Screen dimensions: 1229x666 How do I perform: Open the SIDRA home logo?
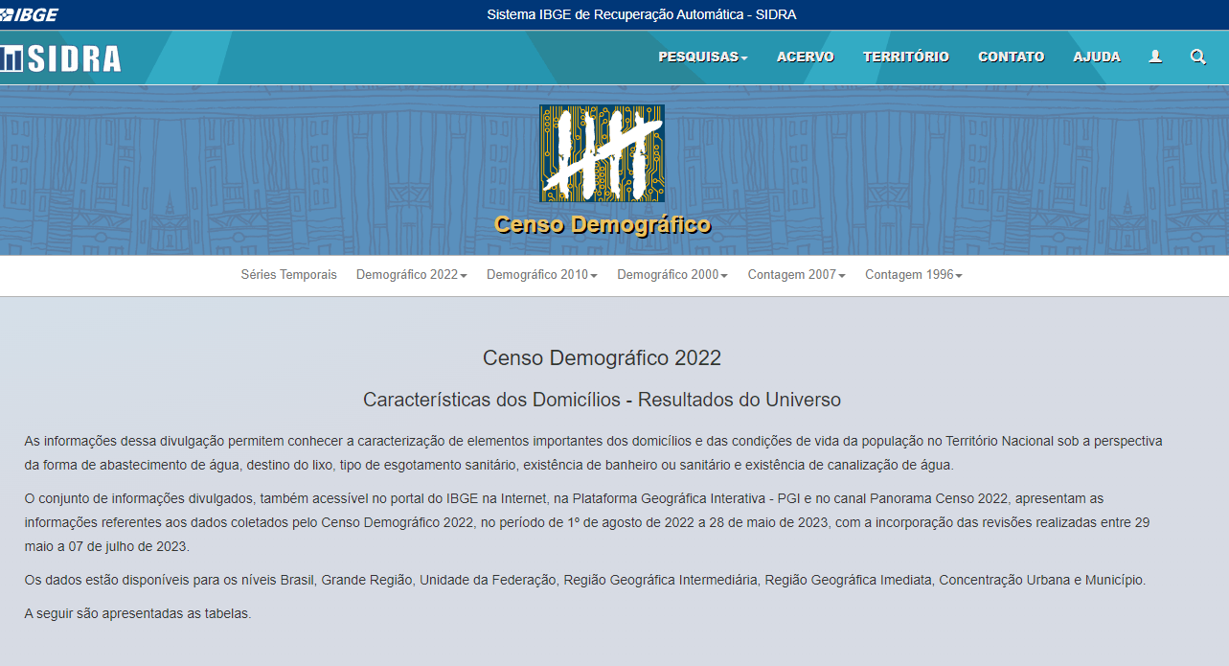click(60, 57)
